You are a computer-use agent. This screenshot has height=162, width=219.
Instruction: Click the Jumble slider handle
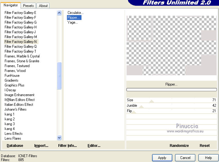141,107
